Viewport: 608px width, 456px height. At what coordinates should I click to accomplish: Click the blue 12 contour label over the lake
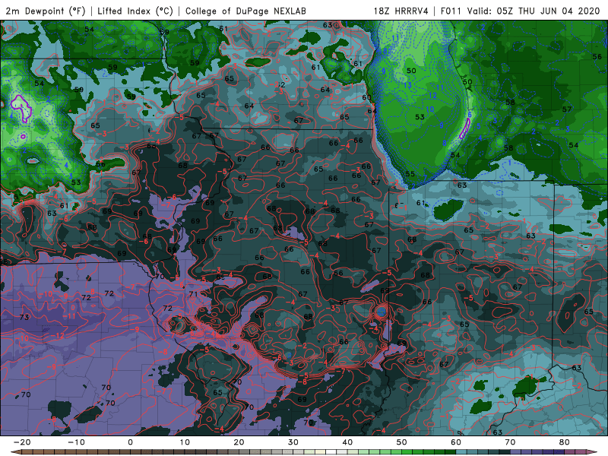[x=432, y=96]
